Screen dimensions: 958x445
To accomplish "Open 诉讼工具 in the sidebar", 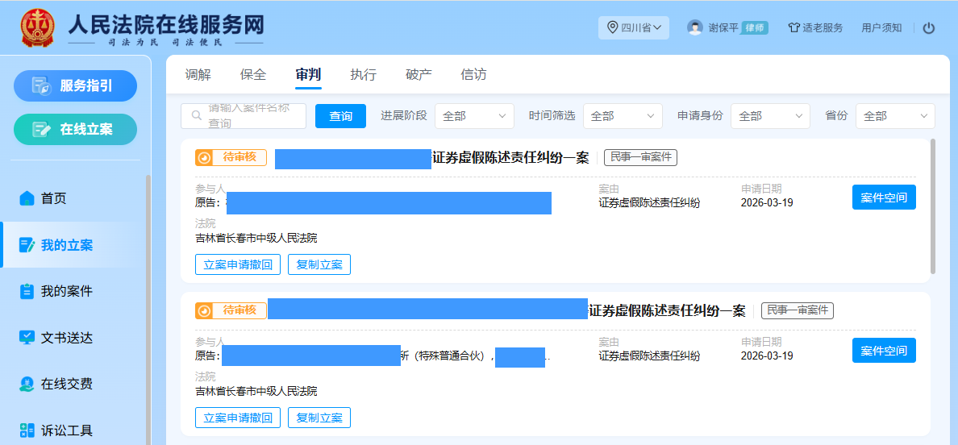I will coord(67,430).
